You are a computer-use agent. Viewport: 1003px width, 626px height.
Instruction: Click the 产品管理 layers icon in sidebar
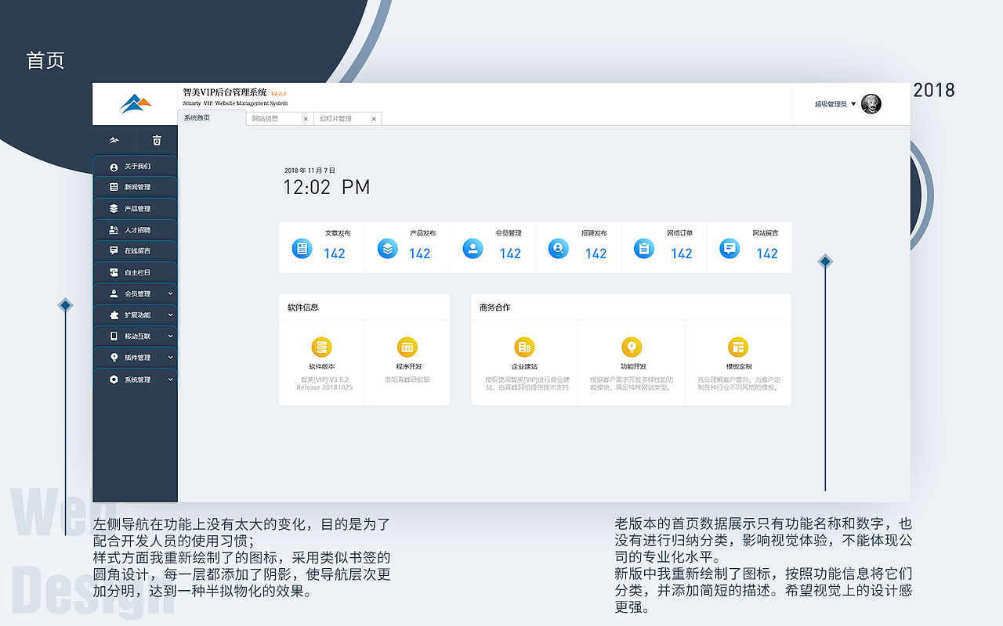click(x=114, y=209)
